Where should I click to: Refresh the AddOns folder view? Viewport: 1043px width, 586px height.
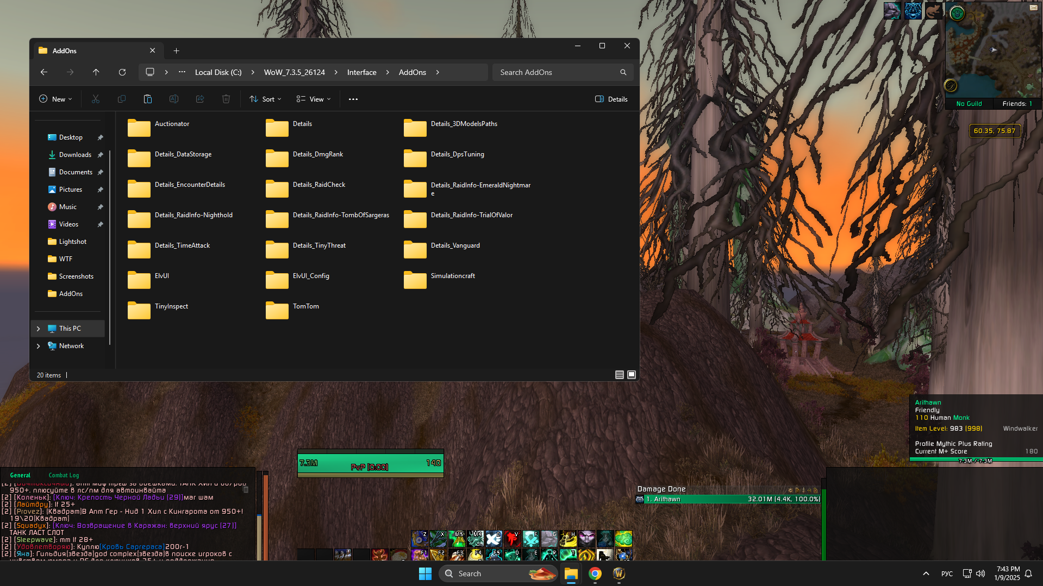(x=122, y=72)
